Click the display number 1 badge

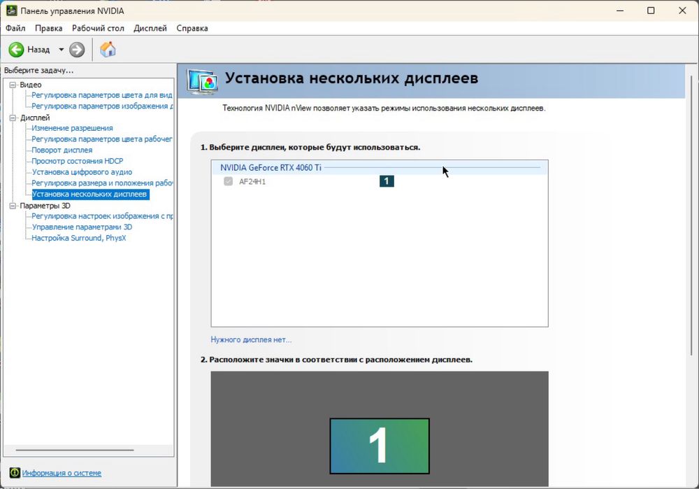387,181
